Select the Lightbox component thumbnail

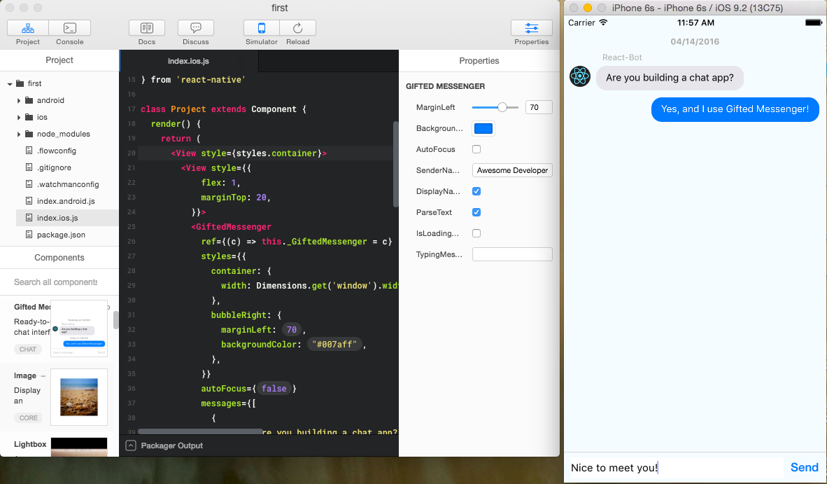coord(79,447)
